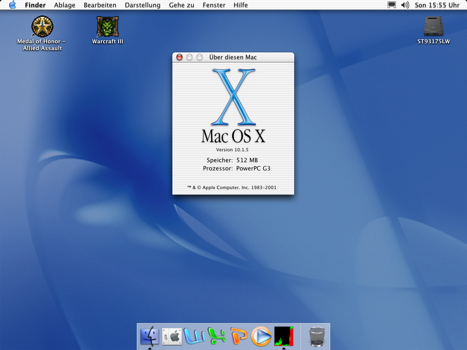Open the Darstellung menu
The height and width of the screenshot is (350, 467).
pos(143,5)
